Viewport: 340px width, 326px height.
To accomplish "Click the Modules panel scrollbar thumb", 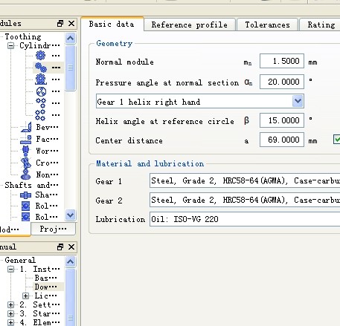I will pyautogui.click(x=71, y=68).
